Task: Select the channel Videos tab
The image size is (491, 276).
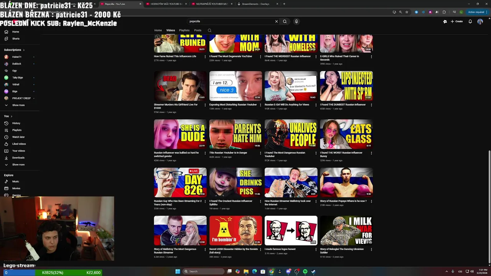Action: tap(171, 30)
